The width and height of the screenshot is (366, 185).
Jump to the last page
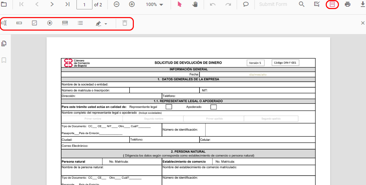(67, 4)
